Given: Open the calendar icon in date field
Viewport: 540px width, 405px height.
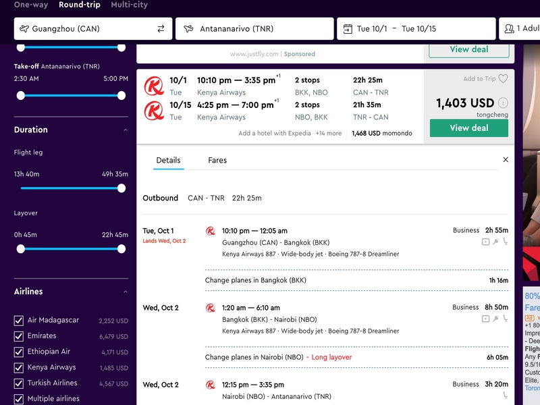Looking at the screenshot, I should 348,28.
